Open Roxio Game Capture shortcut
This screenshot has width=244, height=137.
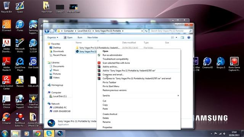pyautogui.click(x=234, y=64)
